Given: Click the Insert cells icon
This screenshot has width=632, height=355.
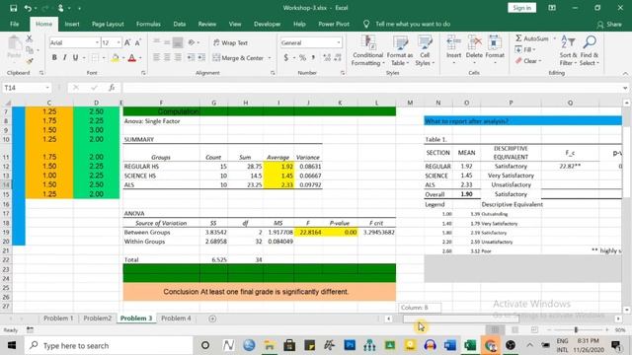Looking at the screenshot, I should coord(454,41).
